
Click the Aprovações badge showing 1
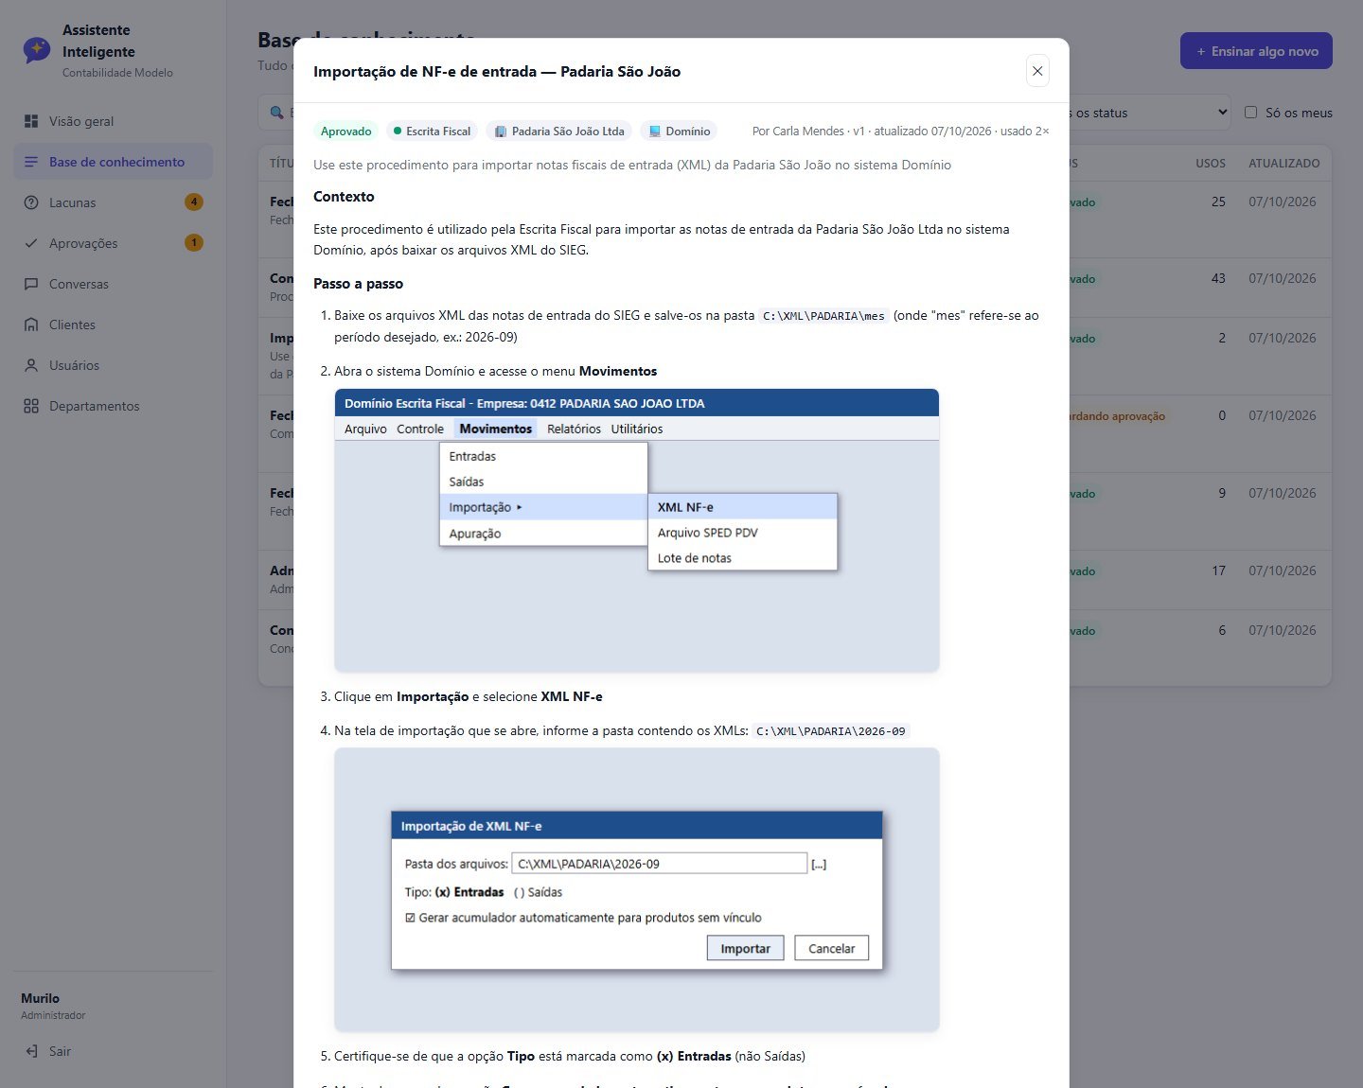pyautogui.click(x=194, y=242)
